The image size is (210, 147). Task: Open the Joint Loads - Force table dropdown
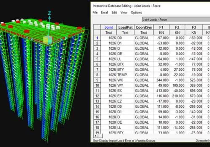coord(176,19)
